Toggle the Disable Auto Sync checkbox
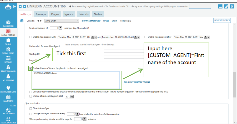 [x=31, y=109]
